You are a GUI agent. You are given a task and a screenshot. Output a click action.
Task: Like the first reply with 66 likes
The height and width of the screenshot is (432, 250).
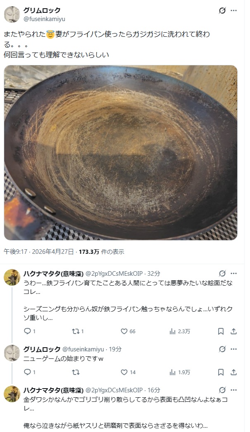point(128,331)
